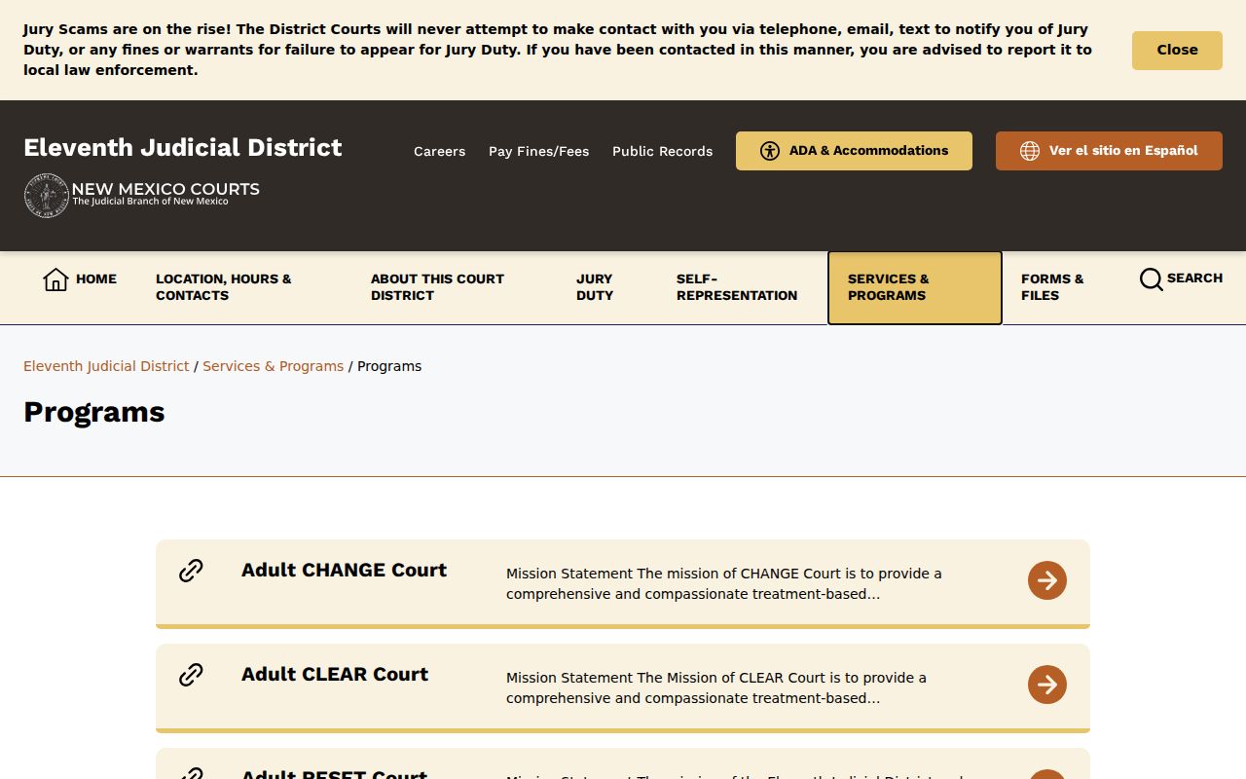Open the Adult RESET Court title
This screenshot has height=779, width=1246.
[334, 773]
